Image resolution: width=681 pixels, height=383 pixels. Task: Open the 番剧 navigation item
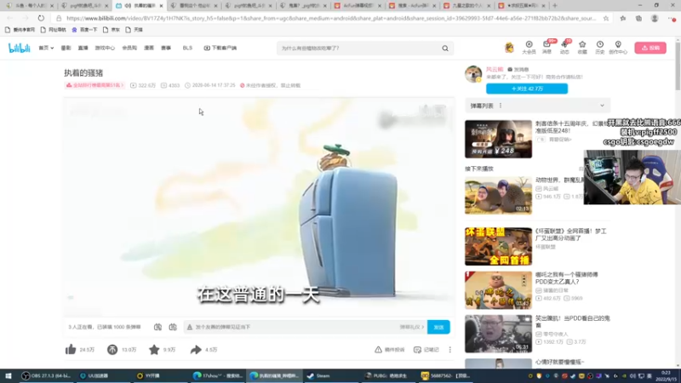point(66,48)
